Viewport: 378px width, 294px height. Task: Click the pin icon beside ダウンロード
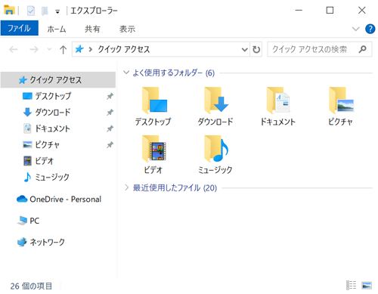(110, 113)
